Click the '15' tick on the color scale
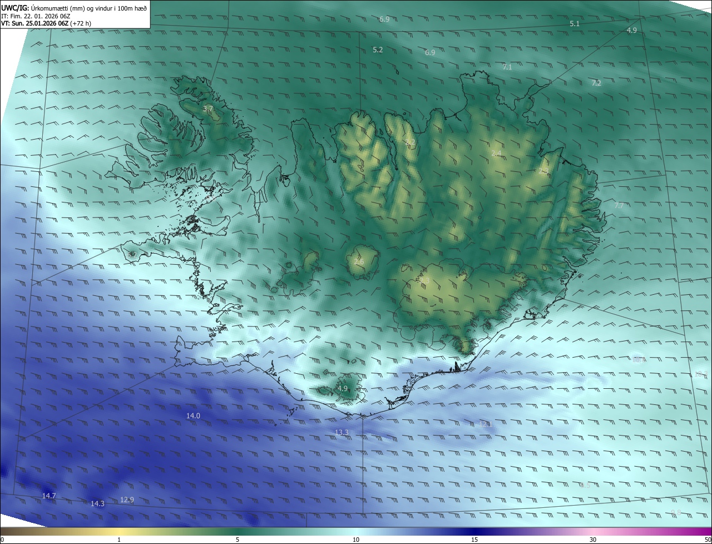The image size is (712, 544). point(474,540)
